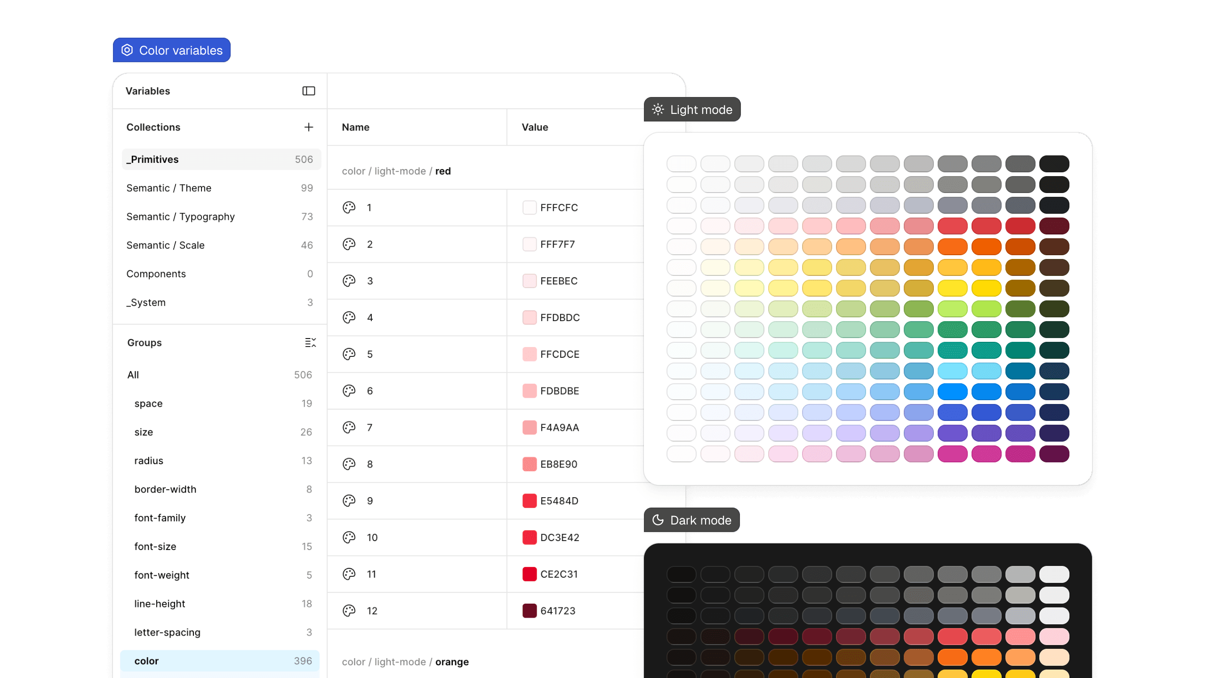Open the Semantic / Theme collection
The width and height of the screenshot is (1205, 678).
tap(221, 188)
